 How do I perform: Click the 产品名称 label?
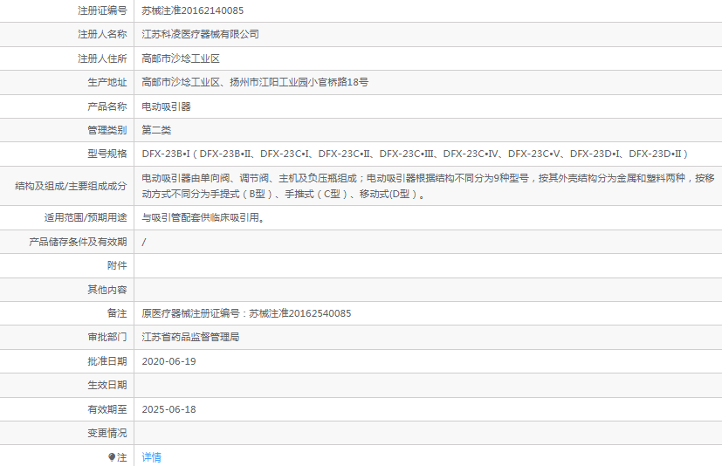pos(107,106)
